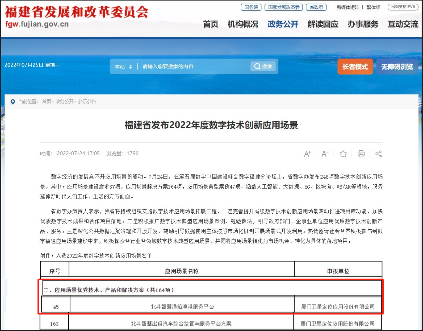The width and height of the screenshot is (423, 331).
Task: Click the 国务院 link button
Action: click(x=251, y=7)
